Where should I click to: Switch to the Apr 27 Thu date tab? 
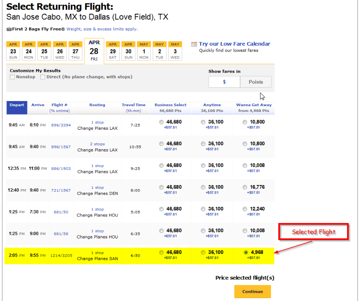click(x=75, y=51)
